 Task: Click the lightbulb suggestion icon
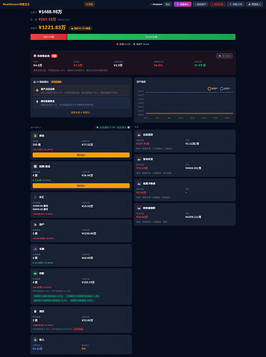(x=37, y=102)
